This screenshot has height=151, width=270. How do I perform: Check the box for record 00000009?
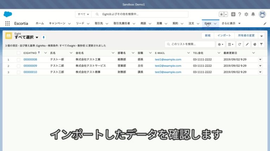coord(18,66)
